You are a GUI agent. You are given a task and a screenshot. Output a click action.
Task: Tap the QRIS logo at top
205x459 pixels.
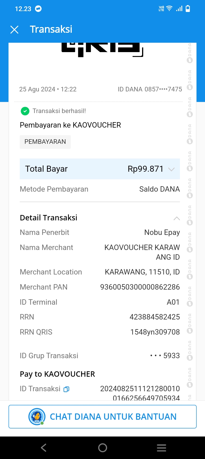coord(102,50)
